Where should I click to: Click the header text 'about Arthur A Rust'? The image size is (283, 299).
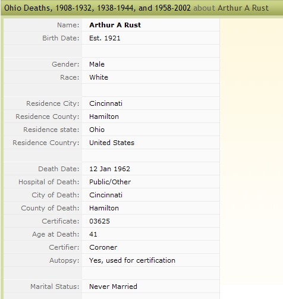tap(231, 8)
